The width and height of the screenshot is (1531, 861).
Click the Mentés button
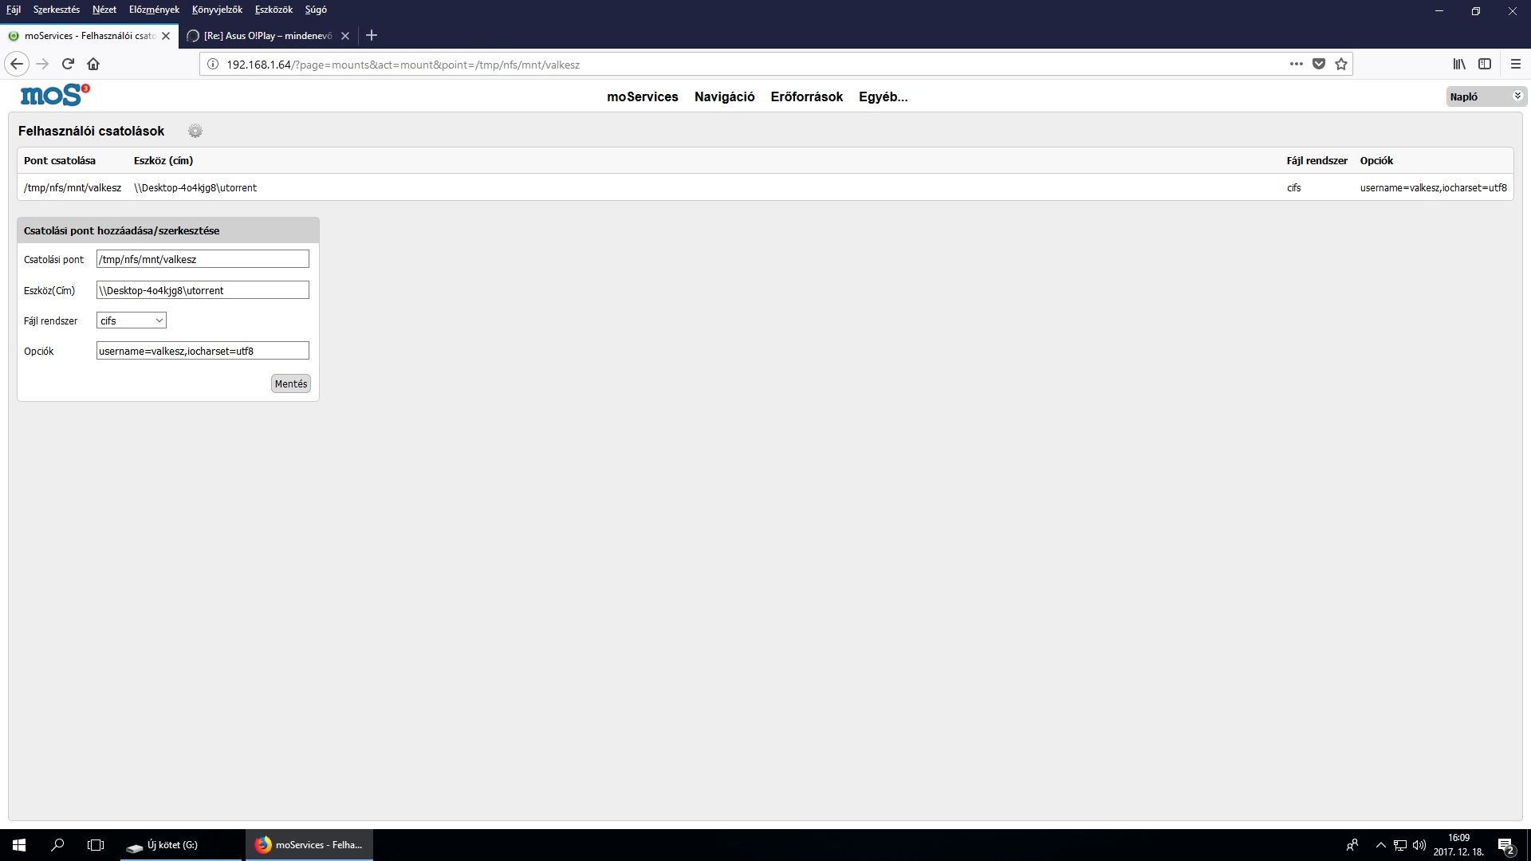coord(290,383)
